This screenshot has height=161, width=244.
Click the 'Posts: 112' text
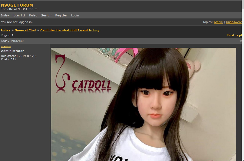tap(9, 59)
